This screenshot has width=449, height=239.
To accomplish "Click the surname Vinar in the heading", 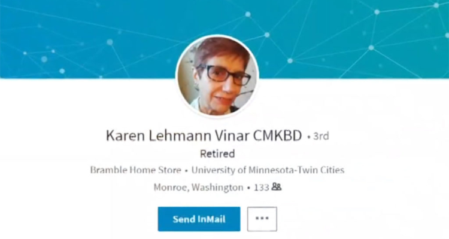I will point(232,136).
